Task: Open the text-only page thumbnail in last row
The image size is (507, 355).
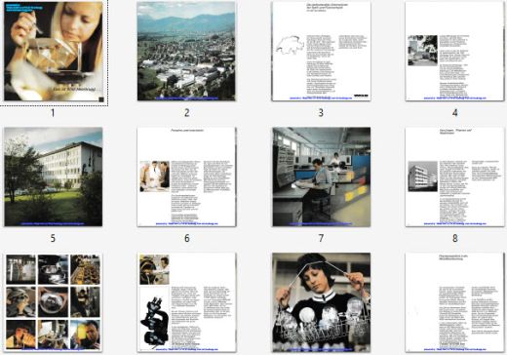Action: pos(455,302)
